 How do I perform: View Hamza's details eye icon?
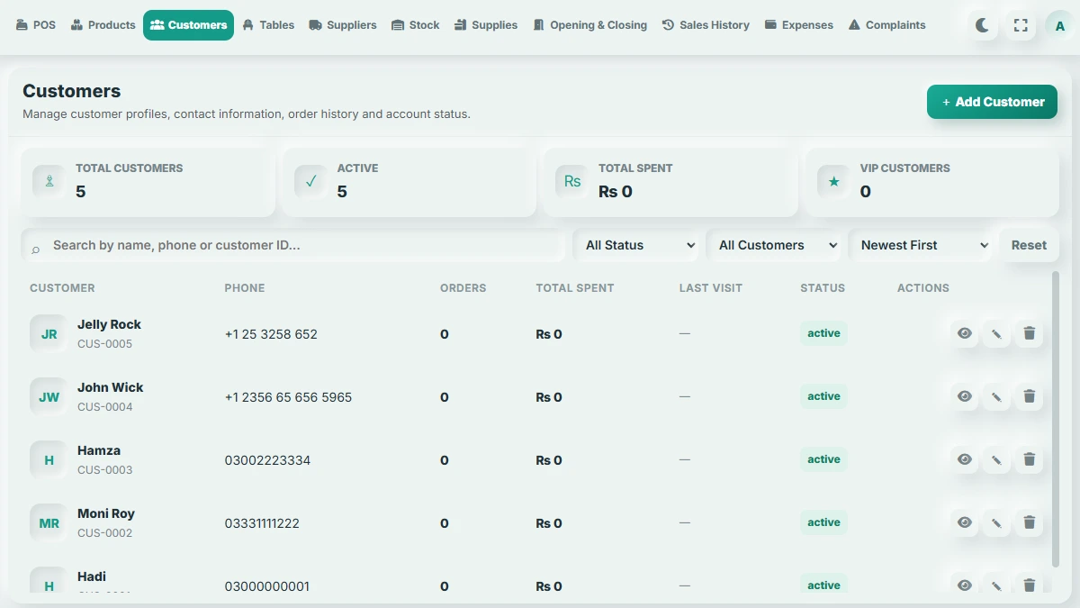pyautogui.click(x=965, y=459)
